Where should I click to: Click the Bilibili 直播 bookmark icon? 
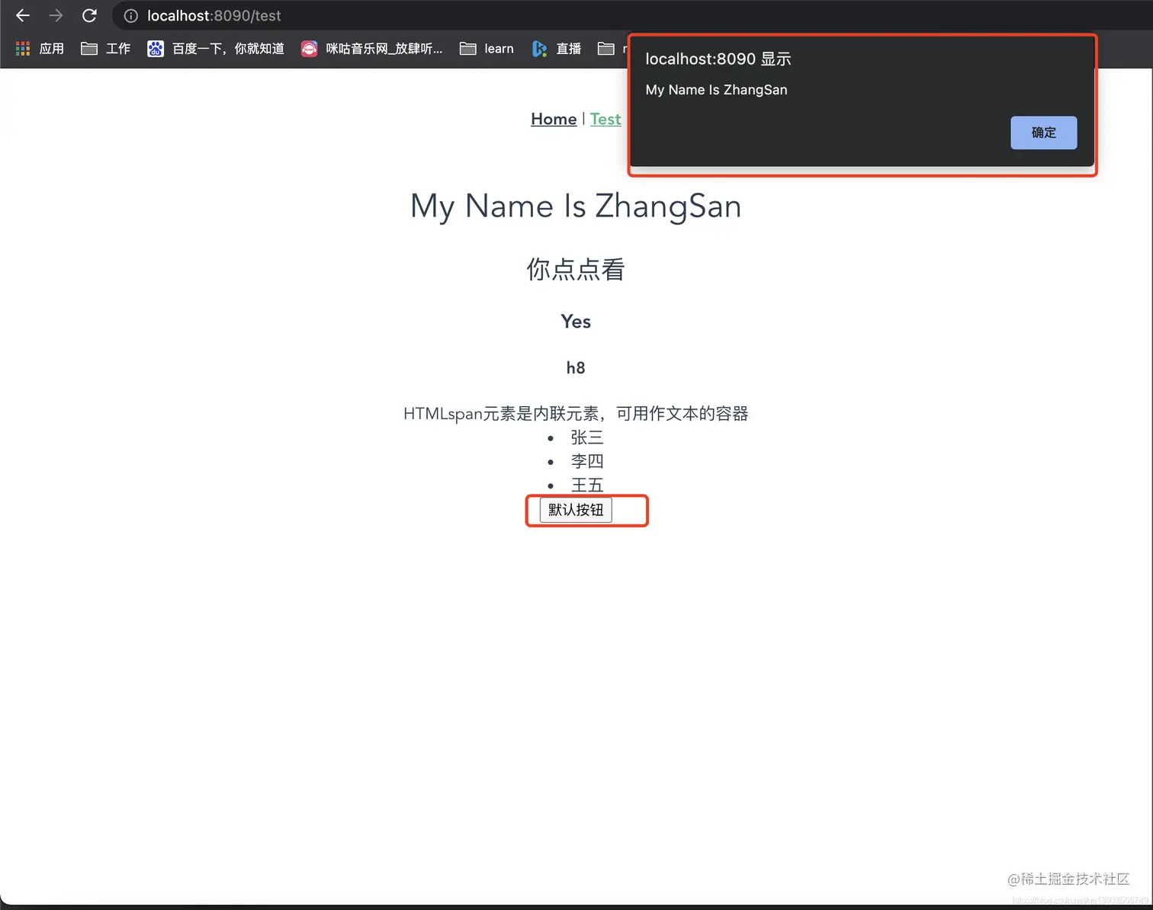(x=539, y=48)
